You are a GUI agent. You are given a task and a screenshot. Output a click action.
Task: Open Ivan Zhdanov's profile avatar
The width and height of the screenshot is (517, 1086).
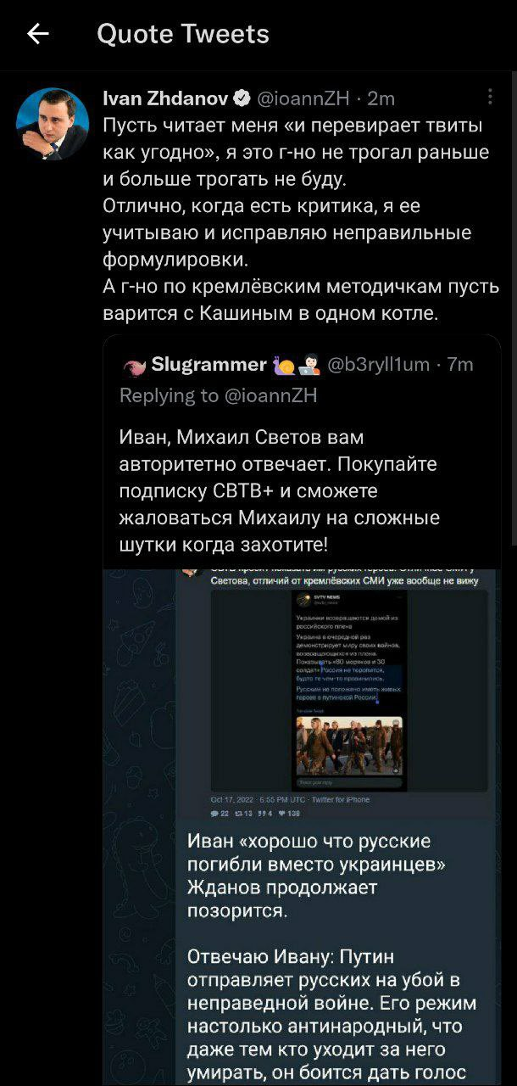(53, 124)
